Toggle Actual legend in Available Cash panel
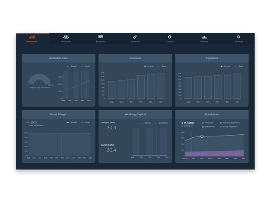 coord(71,66)
